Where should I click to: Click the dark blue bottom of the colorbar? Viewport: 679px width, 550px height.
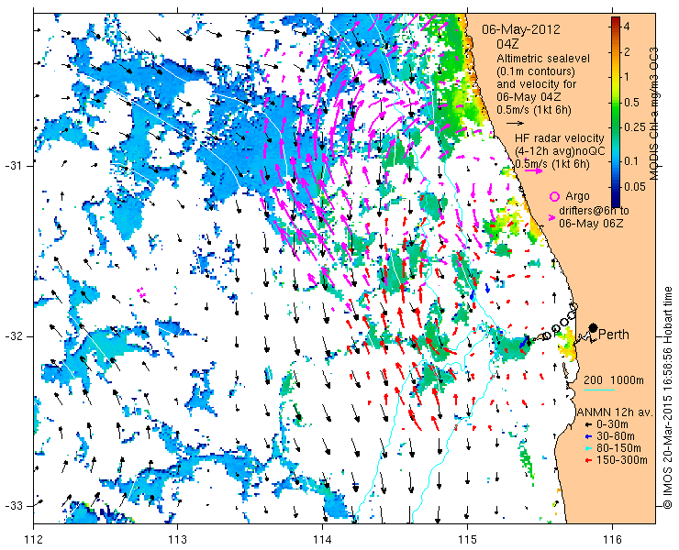[616, 201]
